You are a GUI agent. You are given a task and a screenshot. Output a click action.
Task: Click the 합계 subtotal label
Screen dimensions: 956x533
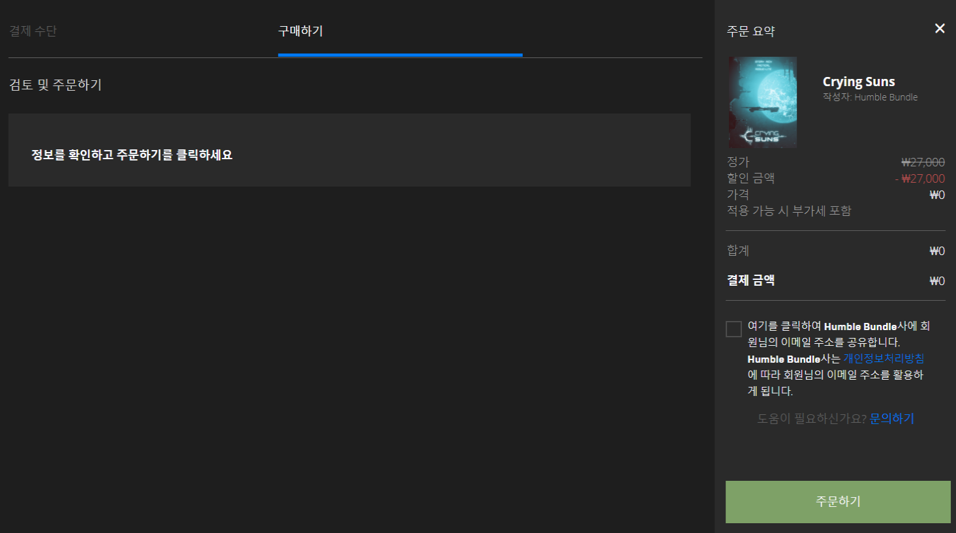[738, 251]
